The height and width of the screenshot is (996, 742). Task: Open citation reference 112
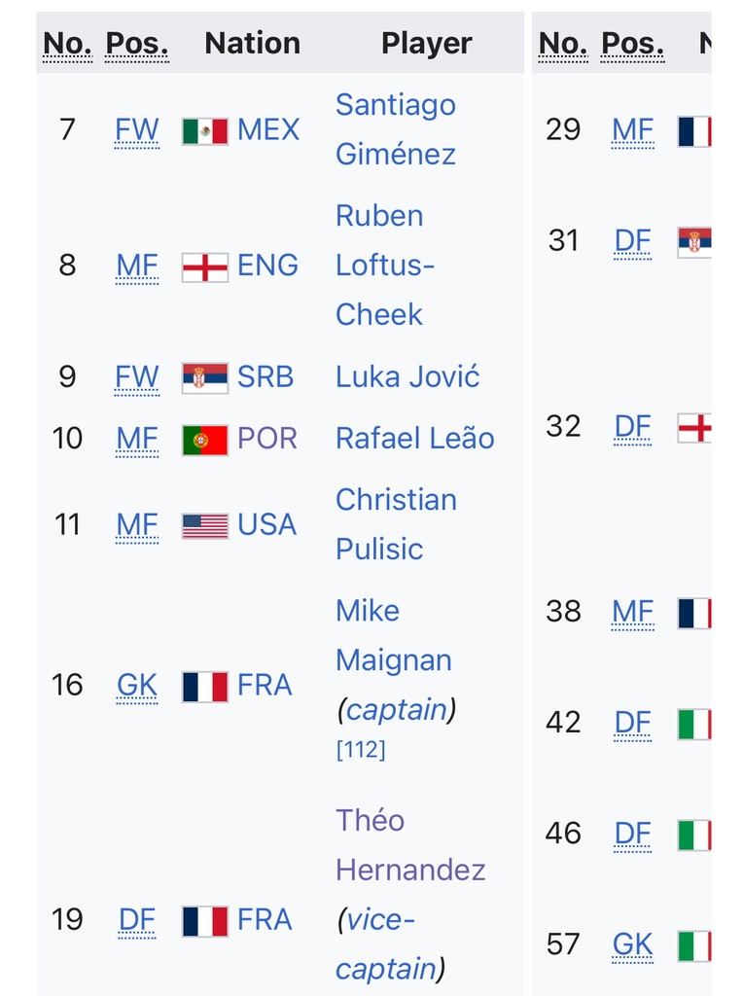coord(361,750)
